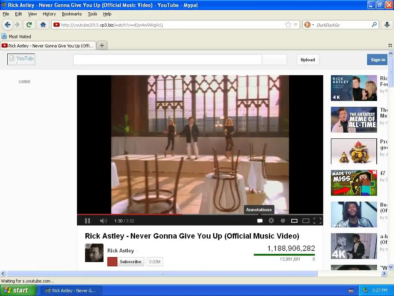Click the video title heading

pos(192,236)
